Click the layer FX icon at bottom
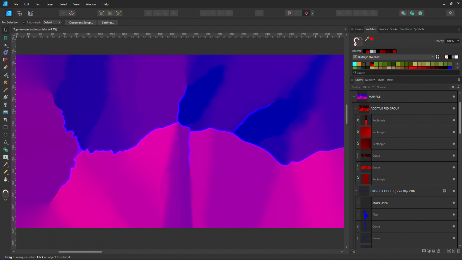462x260 pixels. (x=433, y=251)
